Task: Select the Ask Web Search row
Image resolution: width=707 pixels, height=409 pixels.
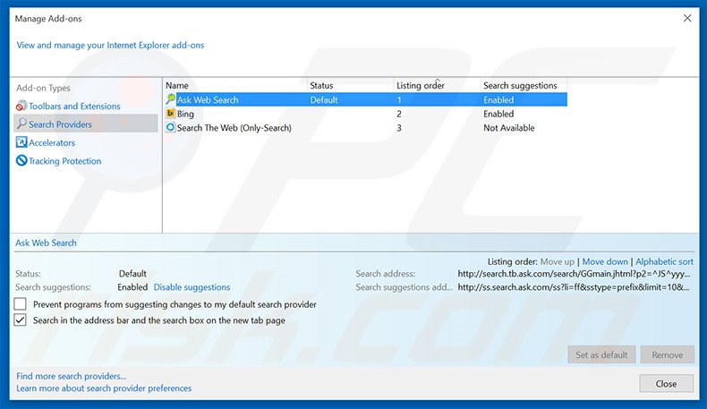Action: coord(366,99)
